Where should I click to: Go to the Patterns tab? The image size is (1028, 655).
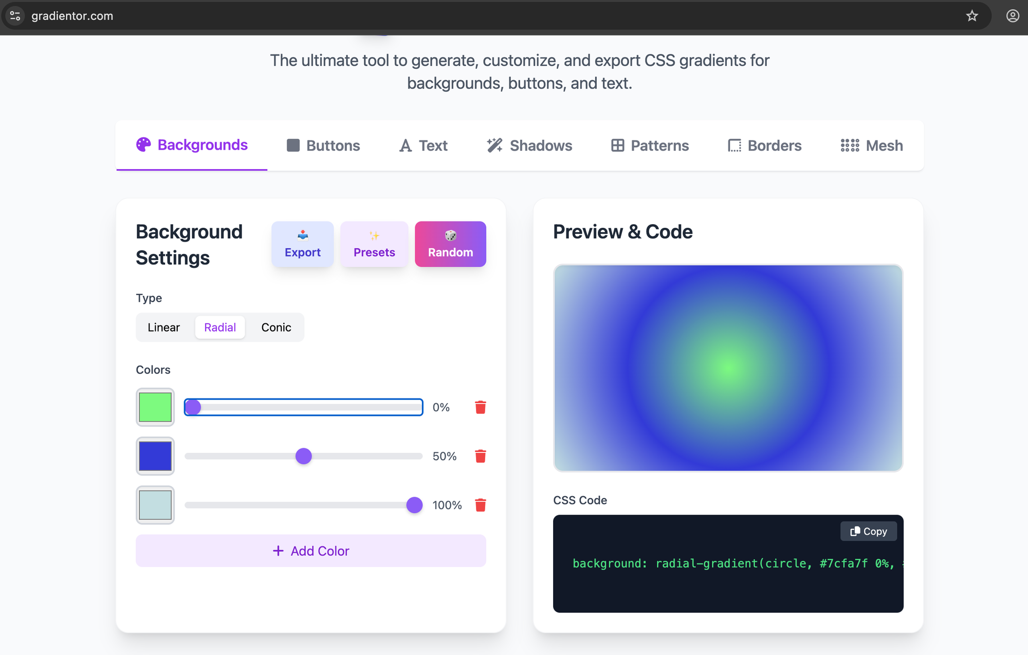pyautogui.click(x=650, y=145)
